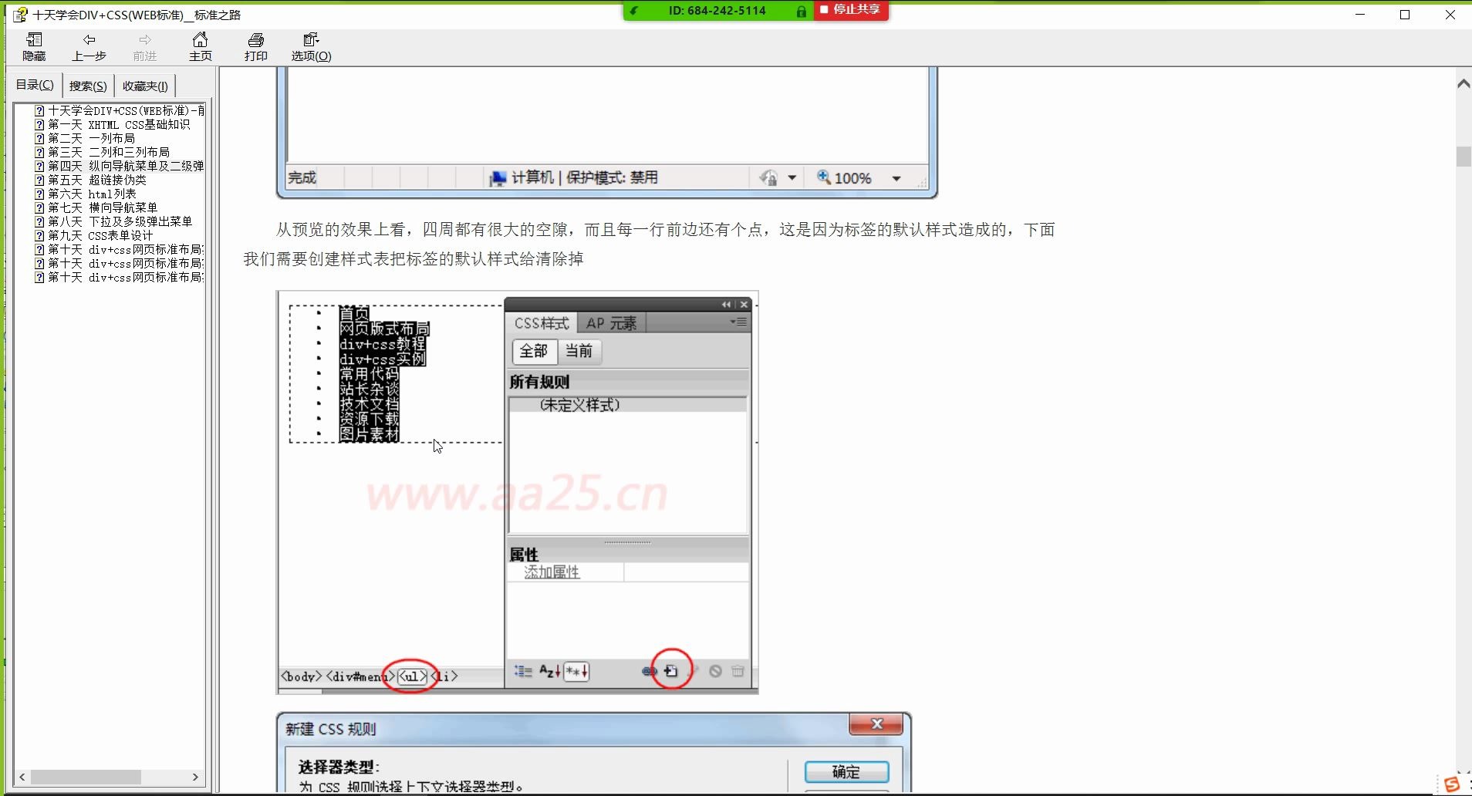This screenshot has height=796, width=1472.
Task: Open the CSS样式 panel options menu arrow
Action: point(738,322)
